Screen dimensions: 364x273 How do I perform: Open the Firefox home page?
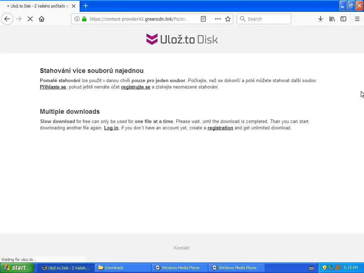tap(42, 19)
